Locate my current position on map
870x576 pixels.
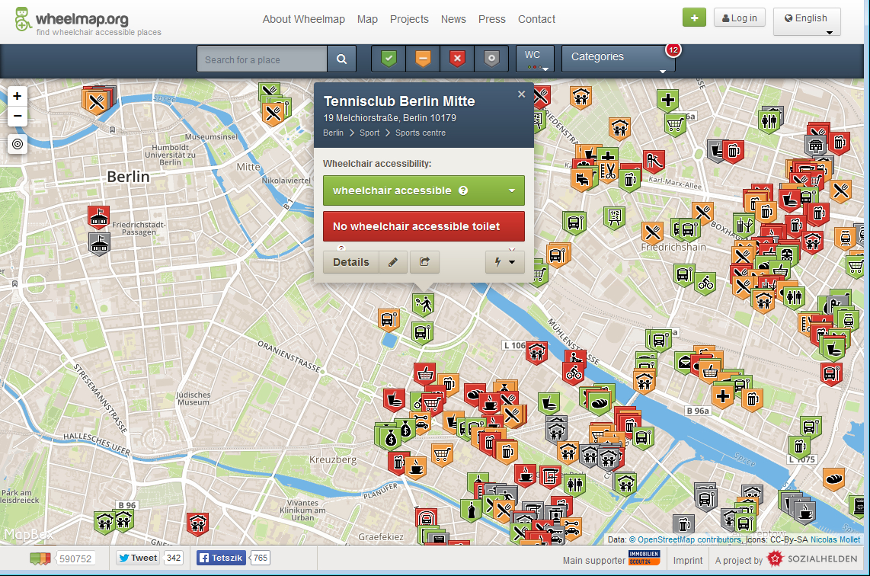click(x=18, y=144)
